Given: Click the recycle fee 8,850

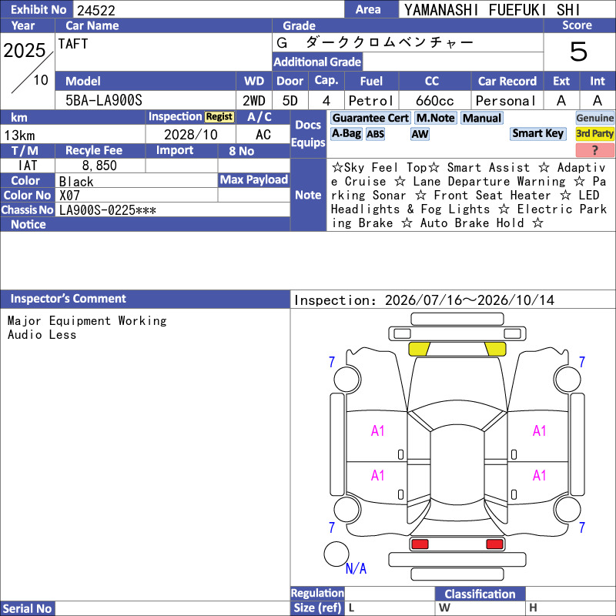Looking at the screenshot, I should pos(99,166).
